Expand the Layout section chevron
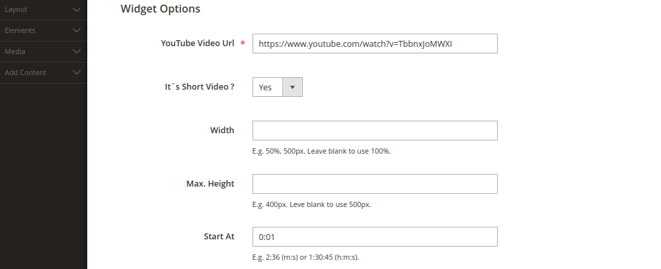The height and width of the screenshot is (269, 661). [76, 9]
